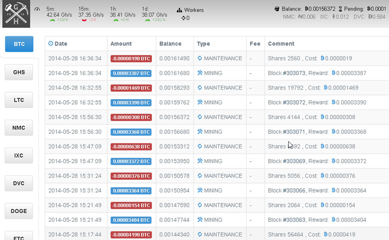The image size is (389, 240).
Task: Click maintenance icon in Shares 2064 row
Action: 200,205
